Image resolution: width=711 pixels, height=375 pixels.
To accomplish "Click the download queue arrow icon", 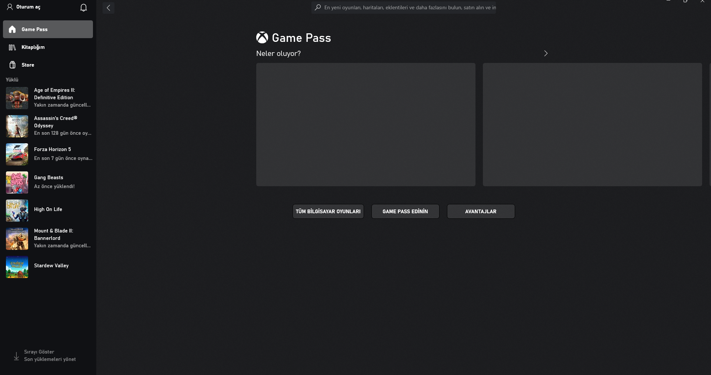I will [16, 356].
